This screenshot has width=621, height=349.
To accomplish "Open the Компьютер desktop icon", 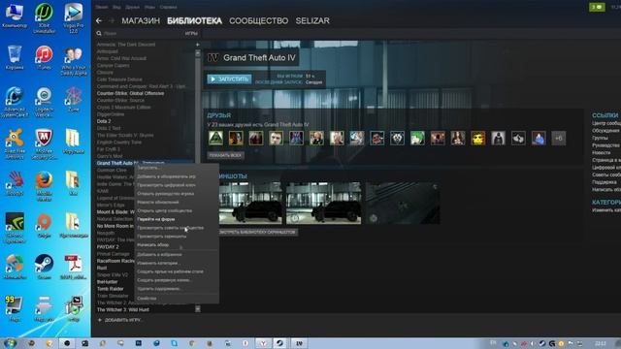I will coord(15,16).
